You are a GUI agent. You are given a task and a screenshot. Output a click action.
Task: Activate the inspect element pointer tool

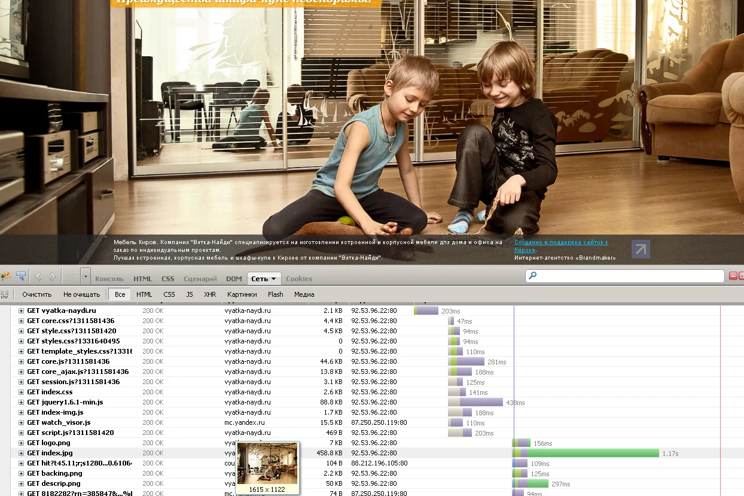[x=21, y=276]
